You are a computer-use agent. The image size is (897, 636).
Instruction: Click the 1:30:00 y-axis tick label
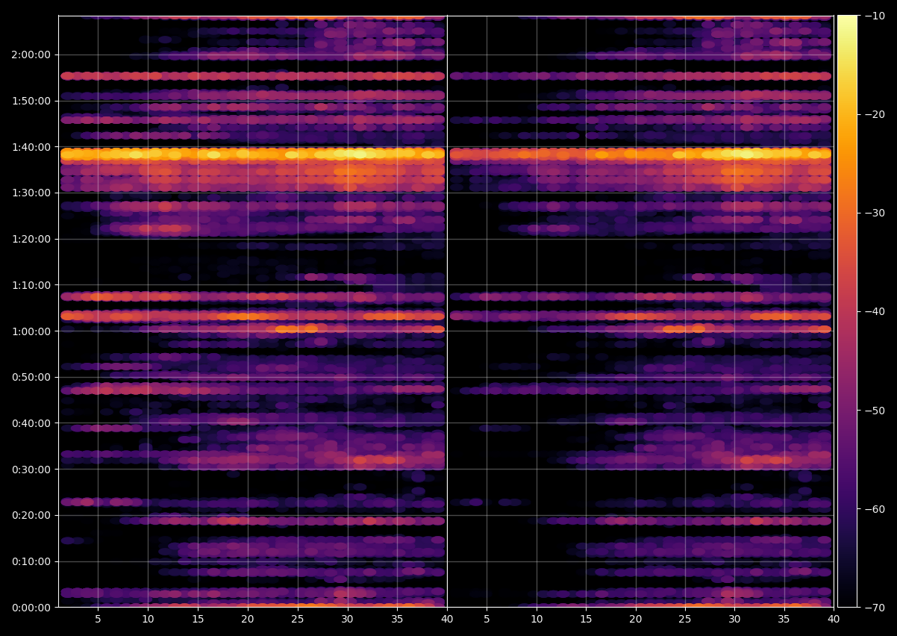pyautogui.click(x=31, y=193)
